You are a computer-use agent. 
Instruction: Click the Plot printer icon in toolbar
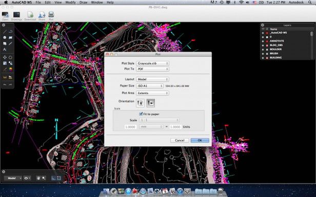(51, 15)
